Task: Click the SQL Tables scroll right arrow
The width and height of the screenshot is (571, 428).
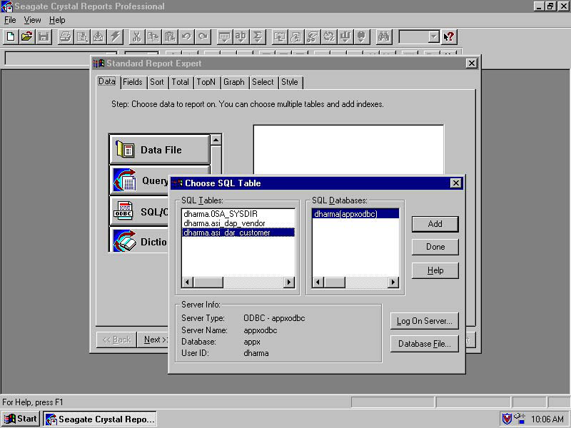Action: 289,282
